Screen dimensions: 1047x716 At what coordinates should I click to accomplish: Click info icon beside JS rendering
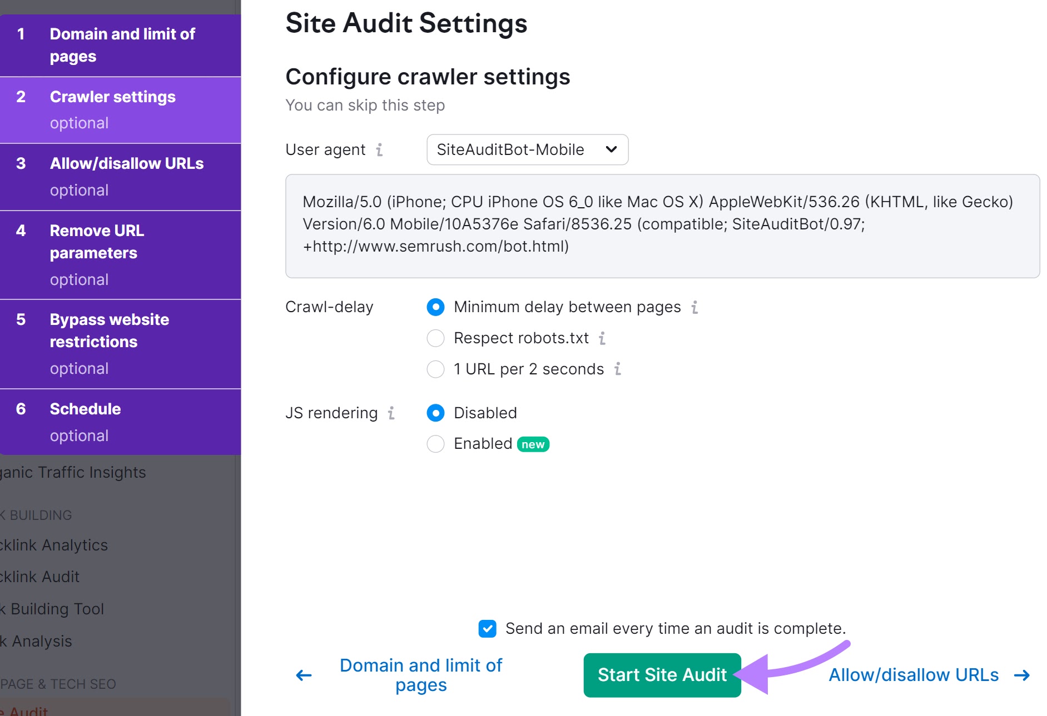tap(391, 413)
